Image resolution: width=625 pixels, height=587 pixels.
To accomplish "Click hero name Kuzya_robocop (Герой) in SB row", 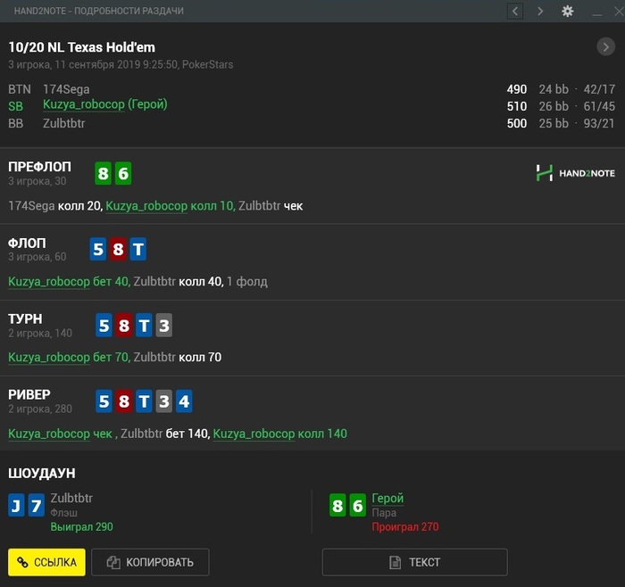I will tap(105, 104).
